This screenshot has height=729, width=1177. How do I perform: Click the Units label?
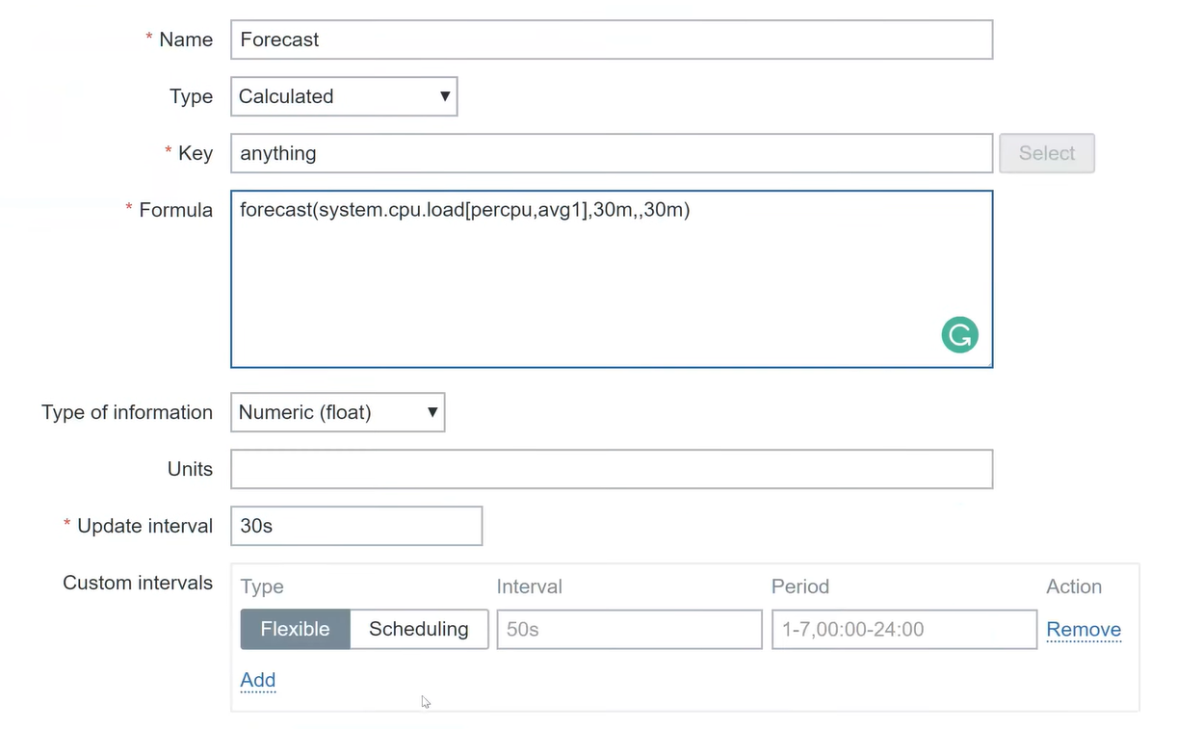tap(190, 469)
